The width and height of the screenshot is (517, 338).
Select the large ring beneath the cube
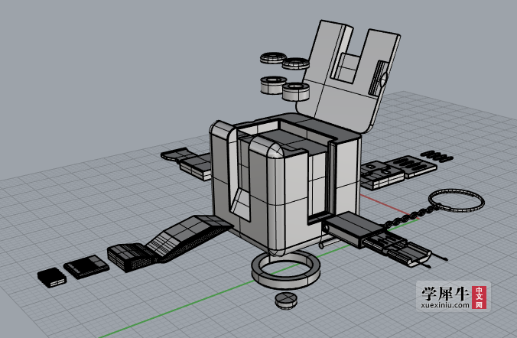[x=285, y=268]
